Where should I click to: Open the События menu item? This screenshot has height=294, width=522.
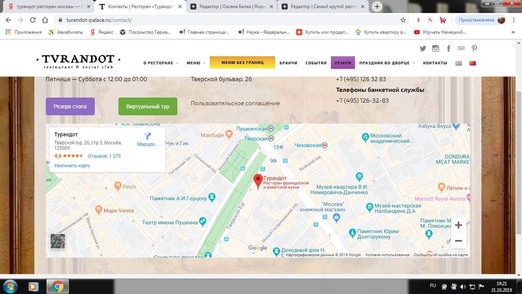point(316,63)
